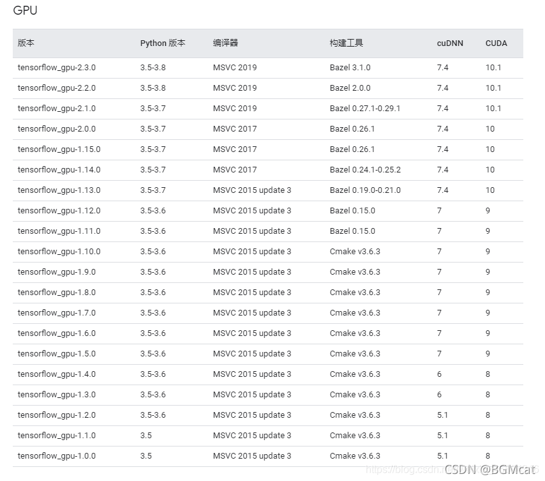Select the tensorflow_gpu-1.11.0 cell

(59, 231)
